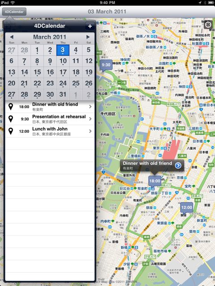Select March 21 in calendar
The height and width of the screenshot is (286, 215).
pos(24,84)
